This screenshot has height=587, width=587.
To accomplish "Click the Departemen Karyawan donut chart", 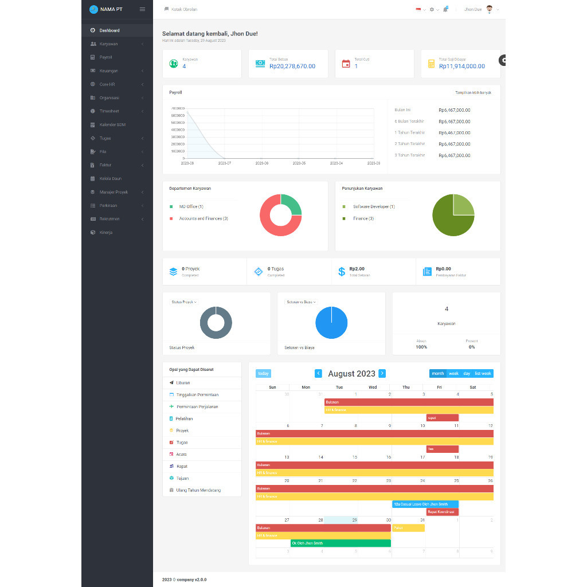I will pos(281,216).
